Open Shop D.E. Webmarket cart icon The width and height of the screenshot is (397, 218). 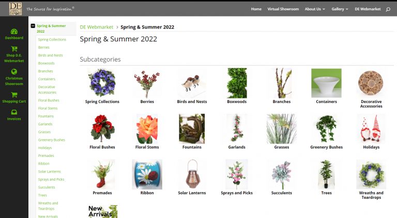point(14,49)
